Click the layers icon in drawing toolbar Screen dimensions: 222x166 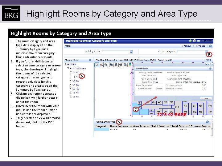point(130,65)
